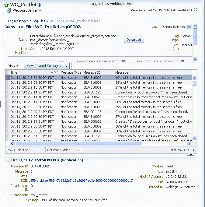205x207 pixels.
Task: Click the Columns Hidden 20 status
Action: tap(64, 150)
